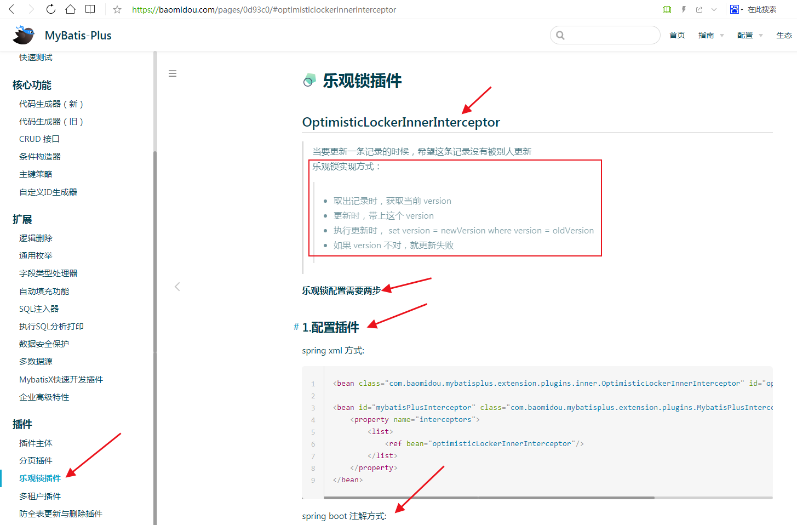Click the code block horizontal scrollbar
Viewport: 797px width, 525px height.
489,498
